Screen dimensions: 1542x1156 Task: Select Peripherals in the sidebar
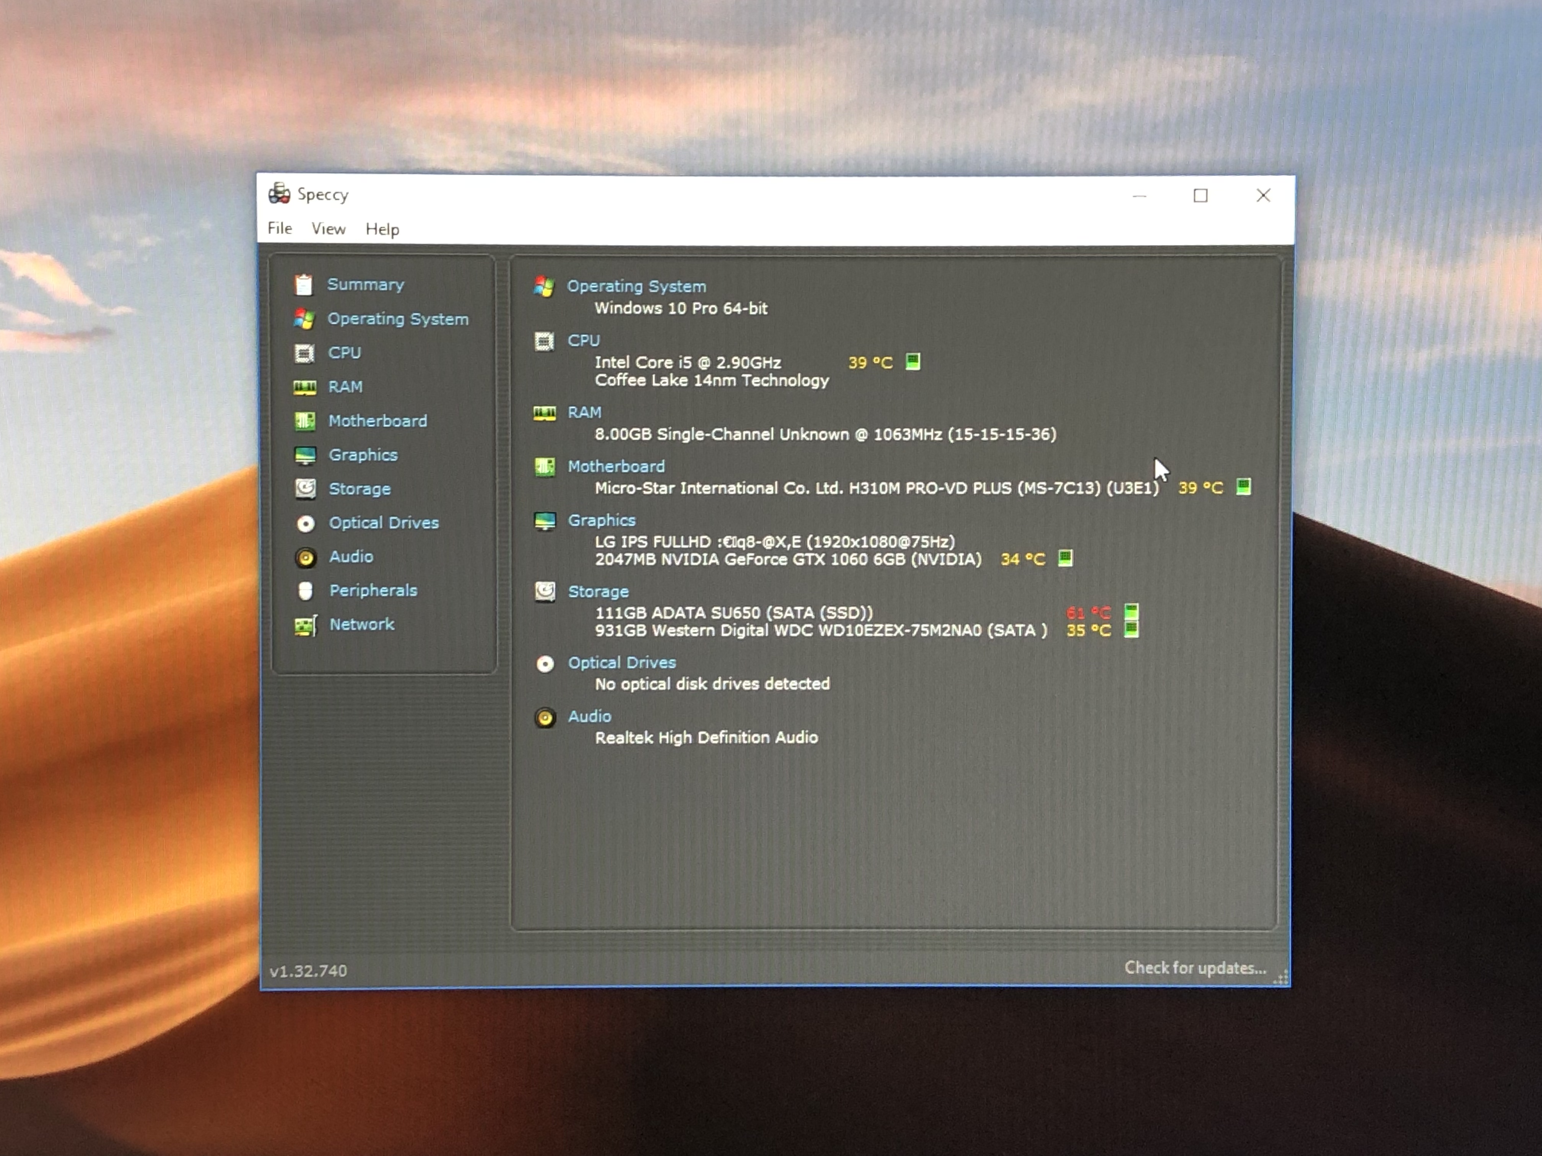[373, 591]
